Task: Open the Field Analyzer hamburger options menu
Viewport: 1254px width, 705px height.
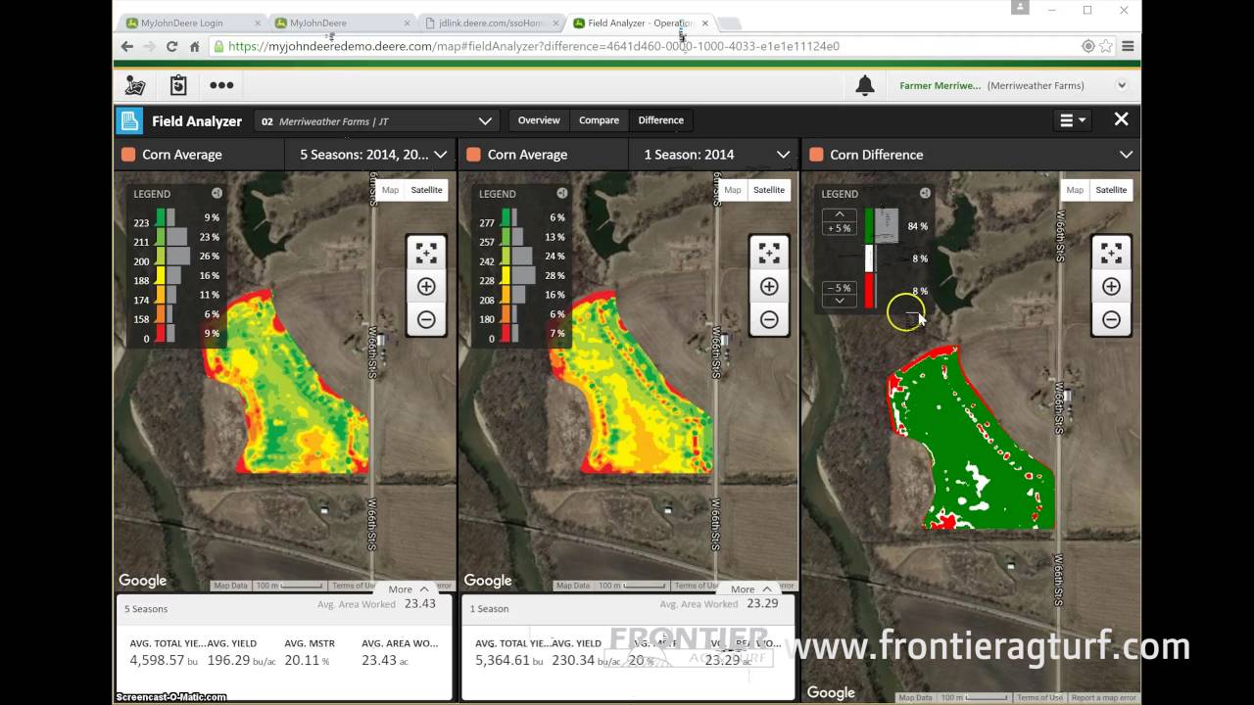Action: pyautogui.click(x=1073, y=120)
